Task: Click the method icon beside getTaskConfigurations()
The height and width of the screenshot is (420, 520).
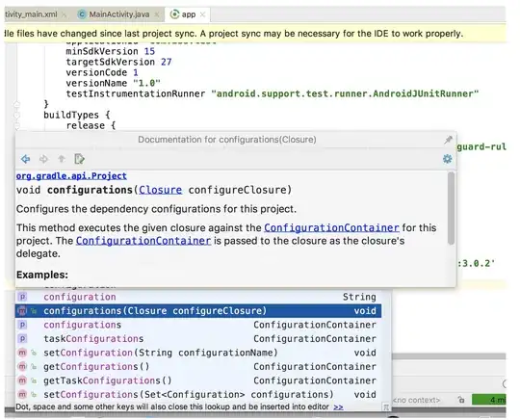Action: pyautogui.click(x=22, y=381)
